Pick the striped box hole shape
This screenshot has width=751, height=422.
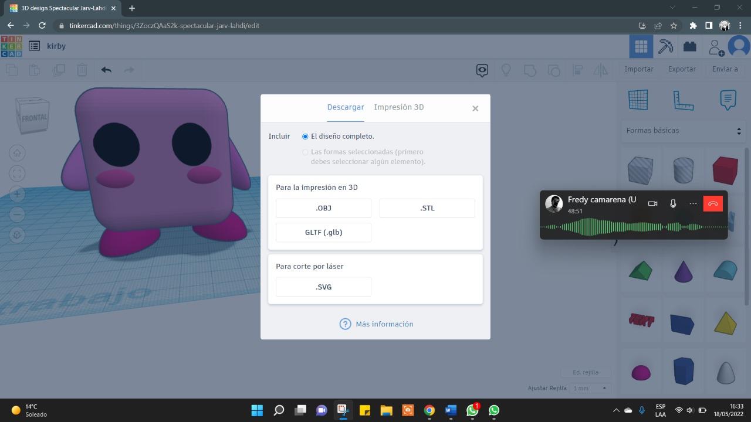(x=640, y=170)
